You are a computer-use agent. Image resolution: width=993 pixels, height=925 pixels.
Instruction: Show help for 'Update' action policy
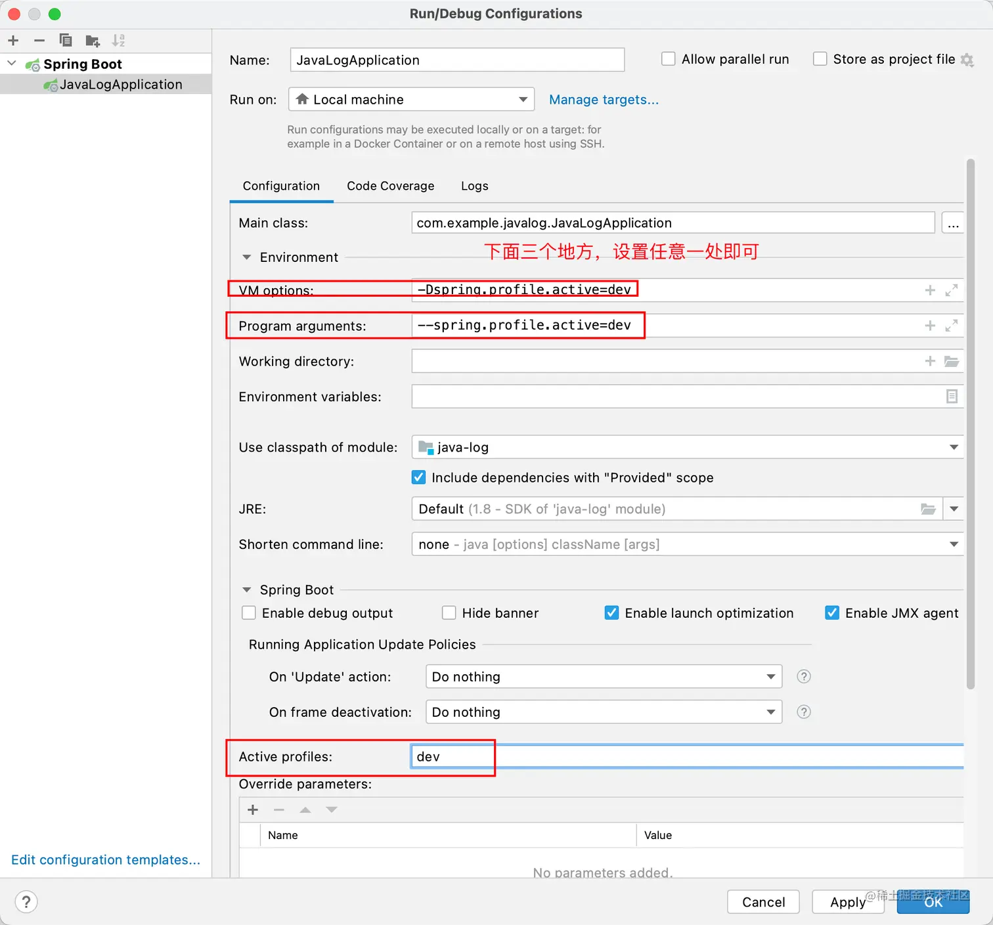click(x=804, y=677)
